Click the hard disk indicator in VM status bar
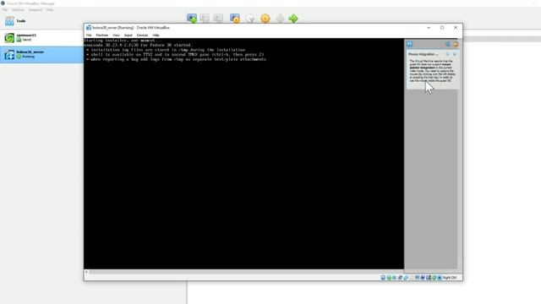This screenshot has width=541, height=304. 383,278
